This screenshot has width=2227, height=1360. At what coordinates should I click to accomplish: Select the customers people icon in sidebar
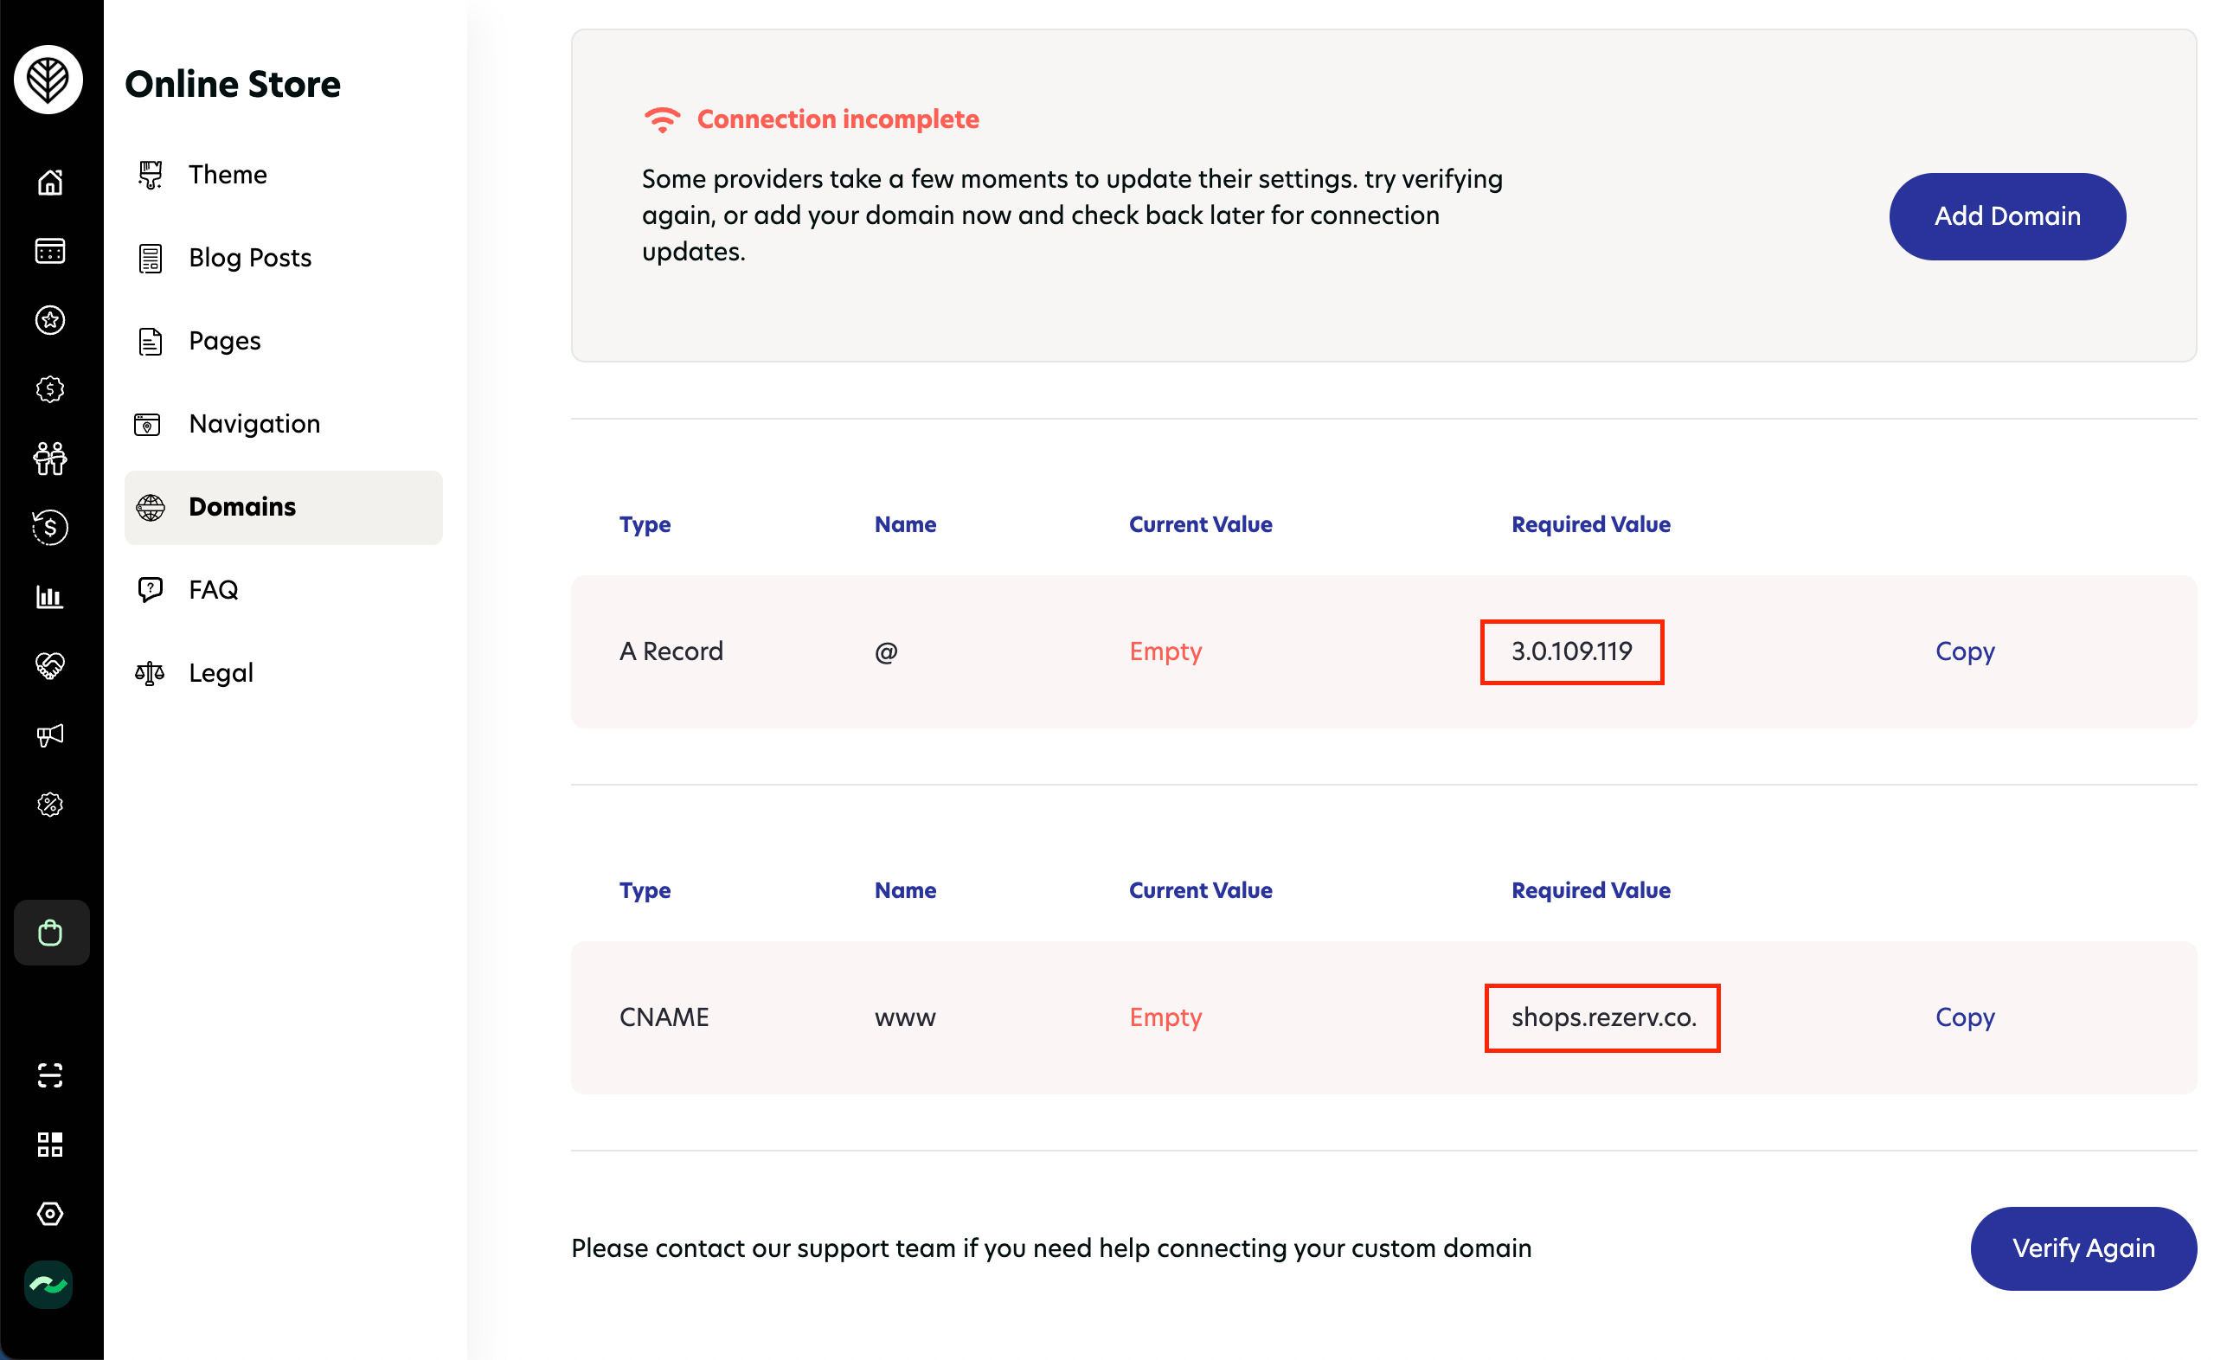click(x=49, y=459)
